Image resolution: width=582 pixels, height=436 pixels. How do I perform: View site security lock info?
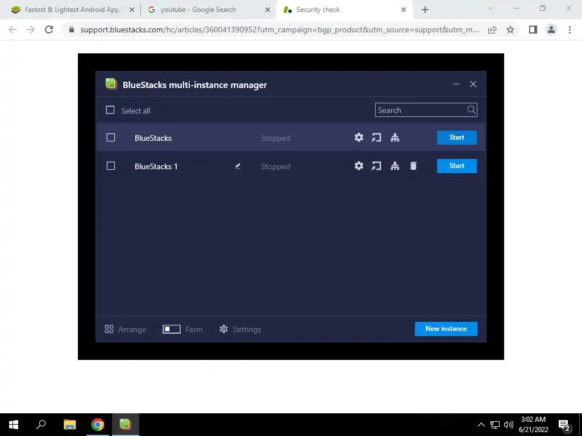coord(72,30)
